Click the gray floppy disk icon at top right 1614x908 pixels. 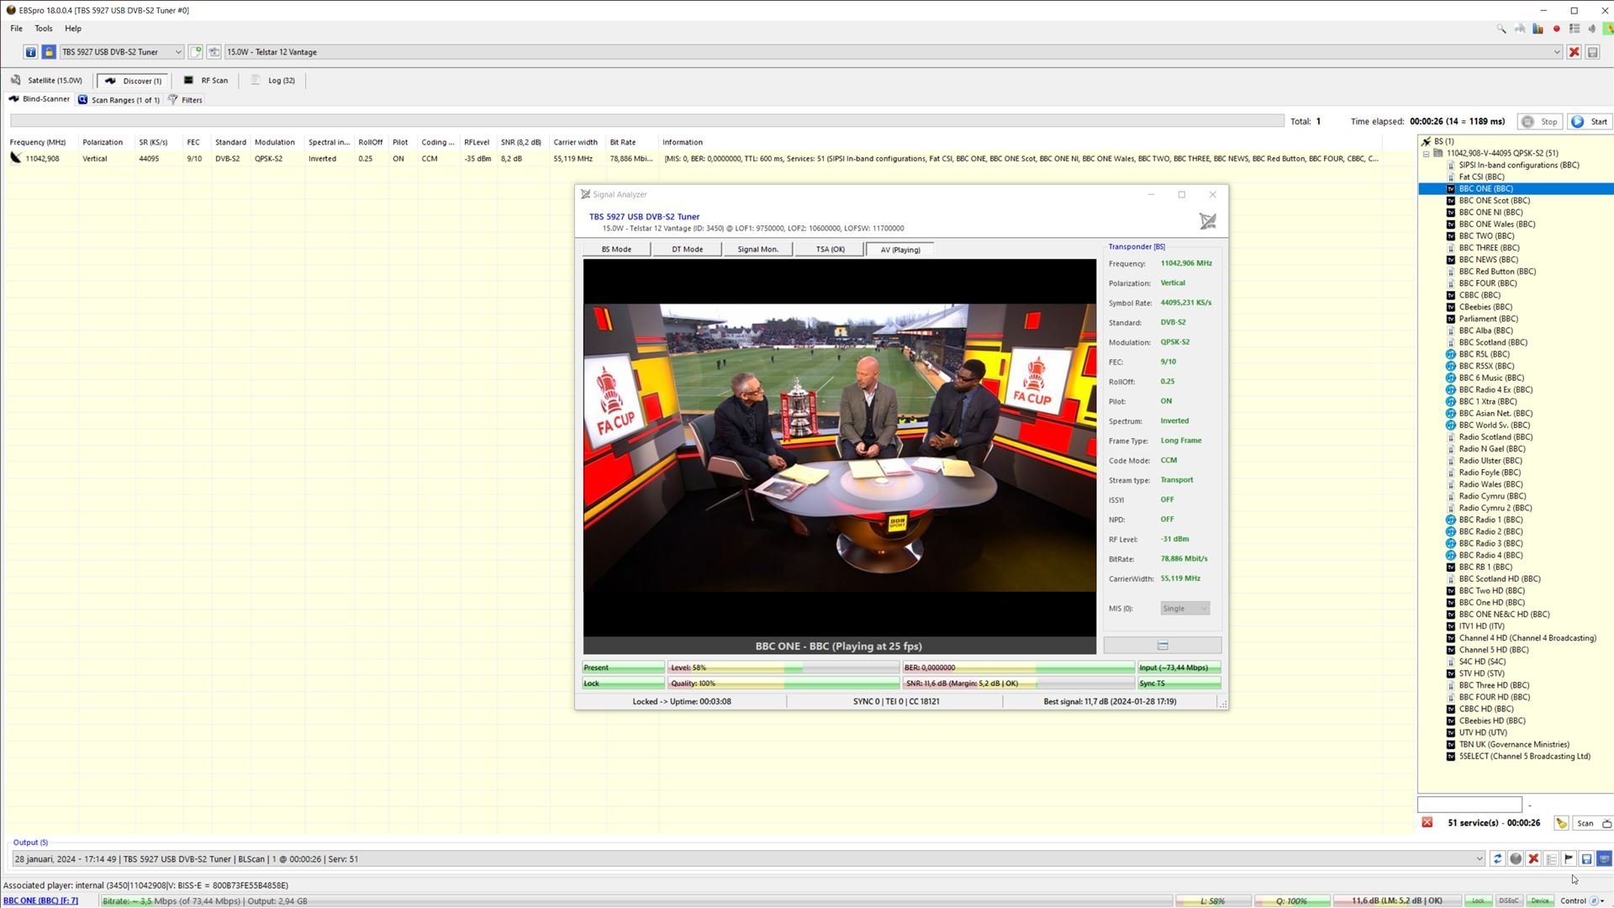(x=1592, y=52)
